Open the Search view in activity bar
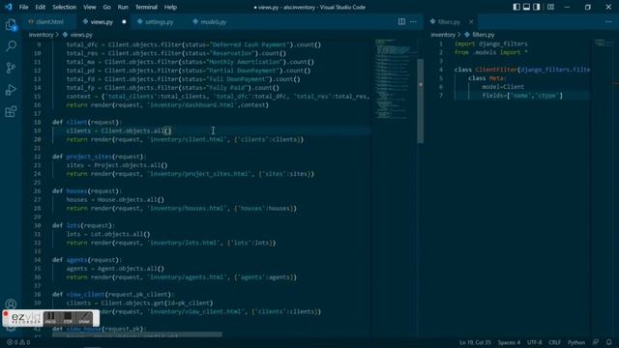 point(11,46)
